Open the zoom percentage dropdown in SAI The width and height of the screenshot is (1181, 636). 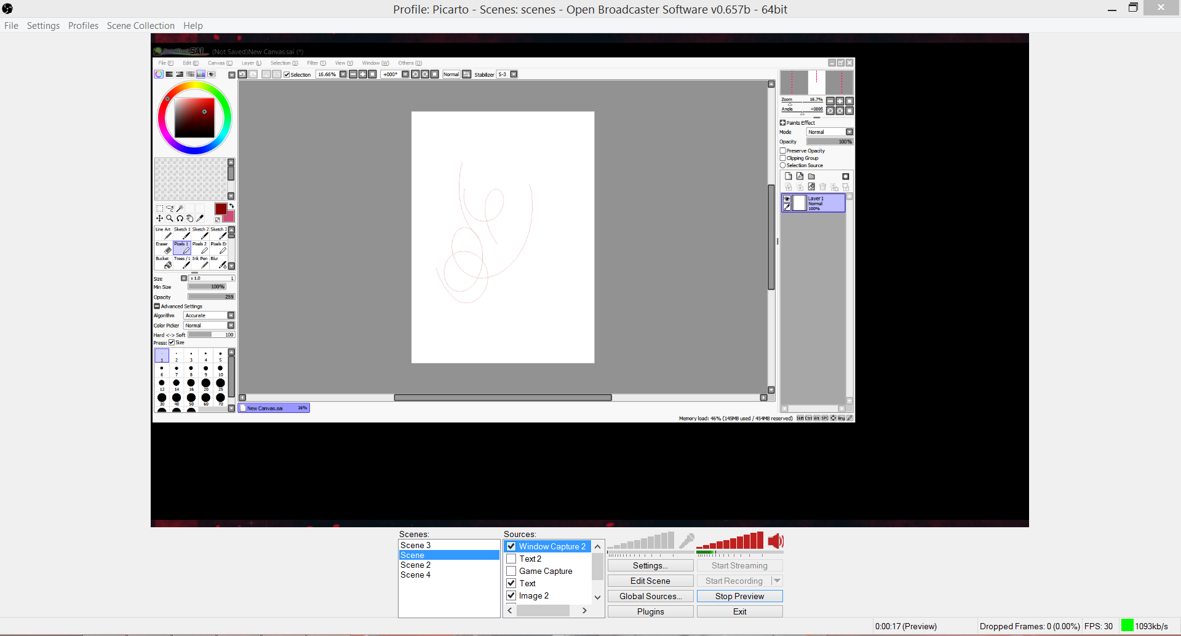[x=343, y=74]
